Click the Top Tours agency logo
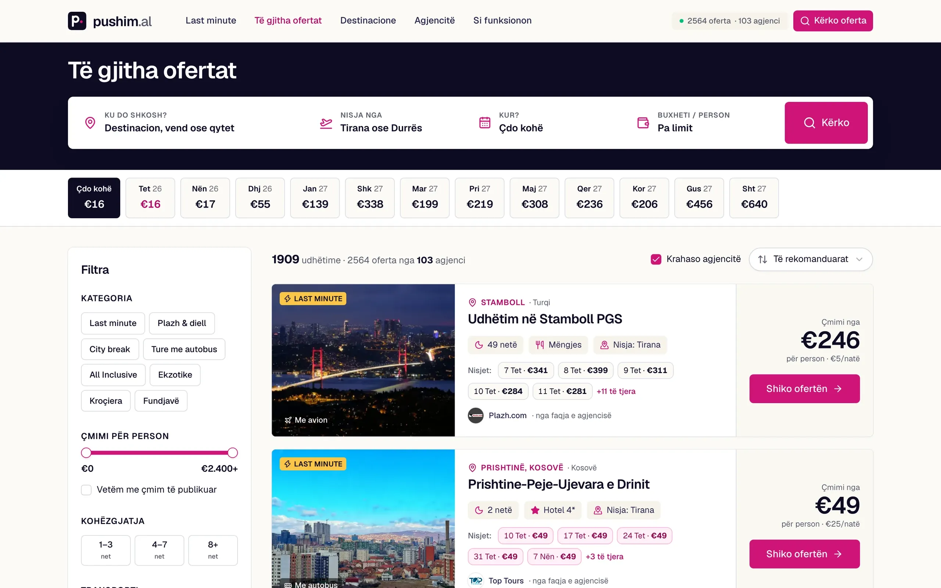The image size is (941, 588). click(x=476, y=580)
